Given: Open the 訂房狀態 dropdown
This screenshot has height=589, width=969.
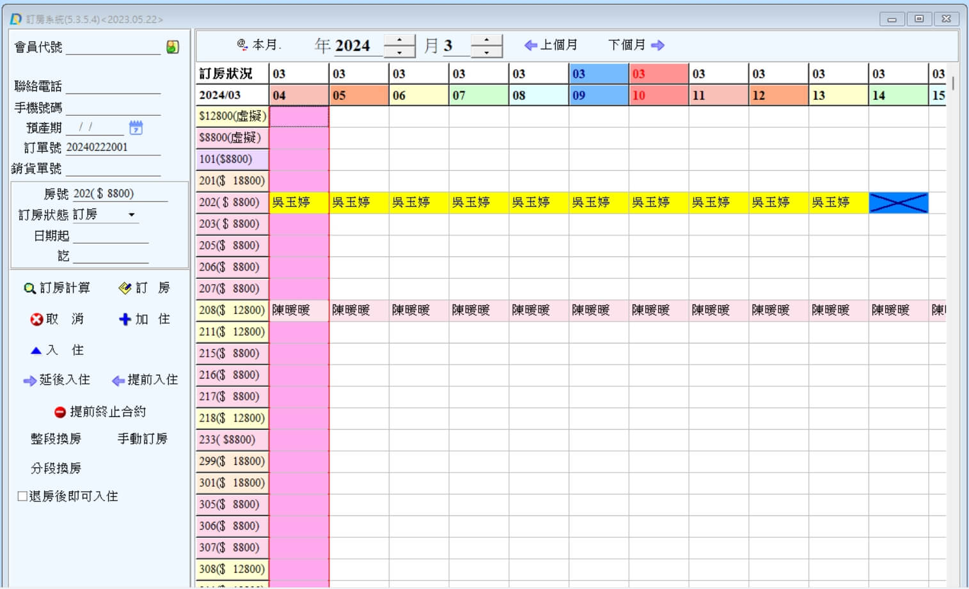Looking at the screenshot, I should coord(132,215).
